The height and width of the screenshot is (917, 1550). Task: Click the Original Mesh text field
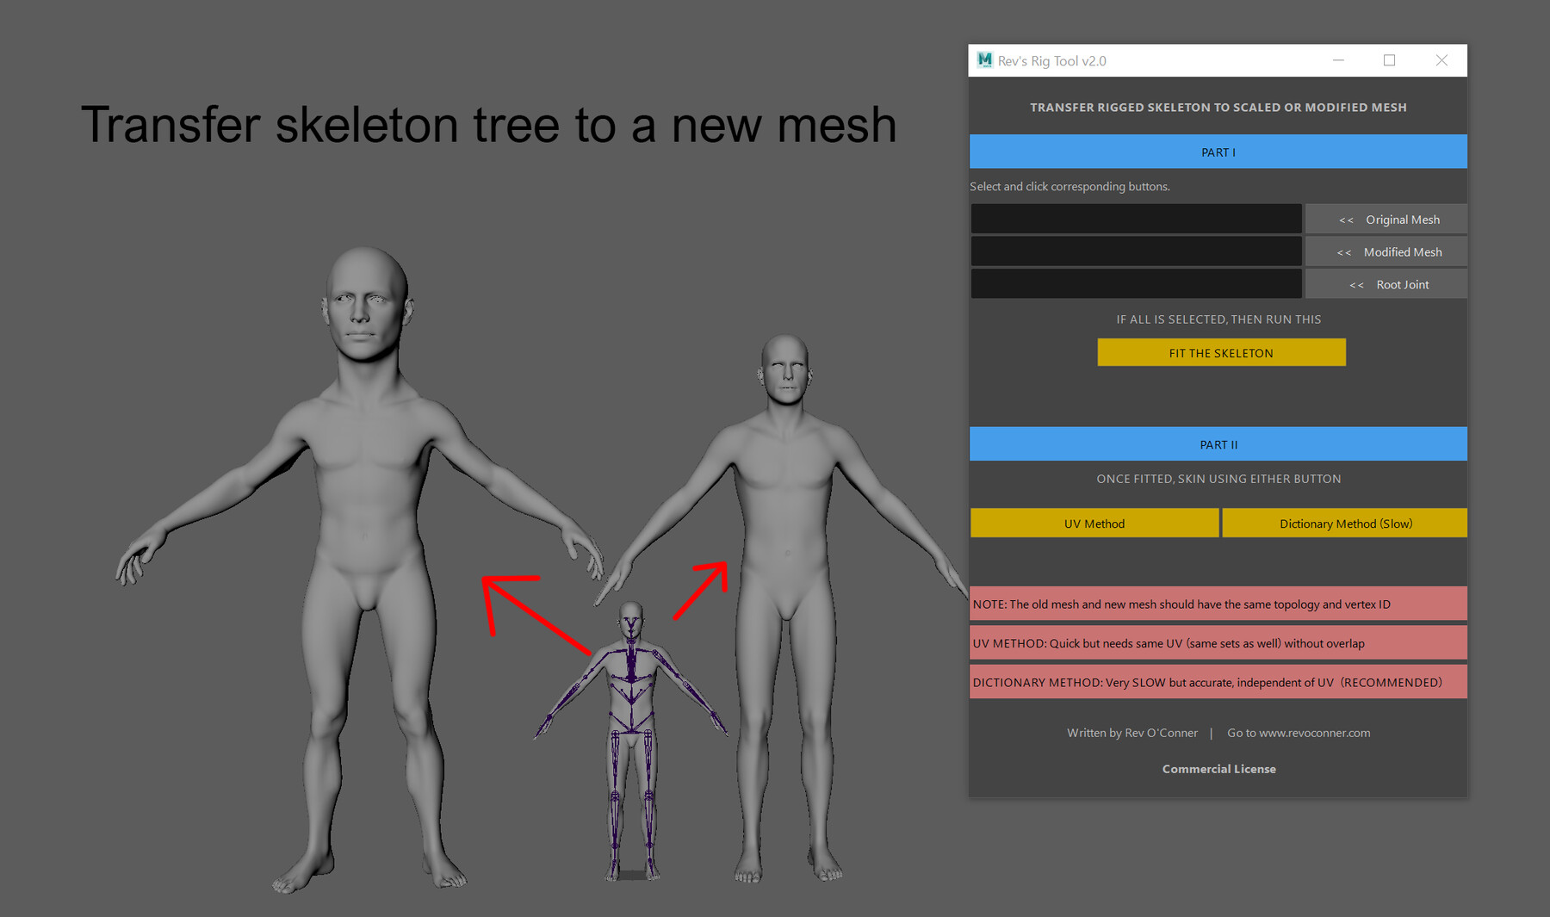pos(1135,219)
